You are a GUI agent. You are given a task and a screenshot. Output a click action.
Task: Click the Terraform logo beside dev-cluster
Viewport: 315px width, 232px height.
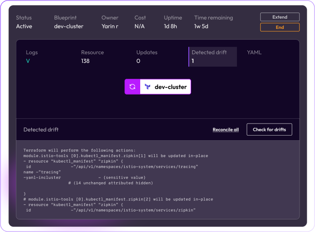pos(148,87)
